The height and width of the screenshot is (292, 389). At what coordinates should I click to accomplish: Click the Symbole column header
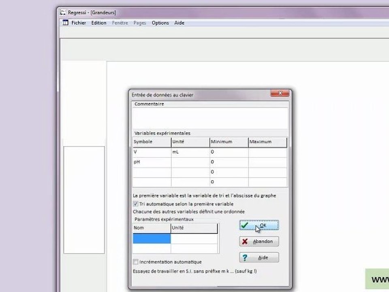tap(152, 142)
